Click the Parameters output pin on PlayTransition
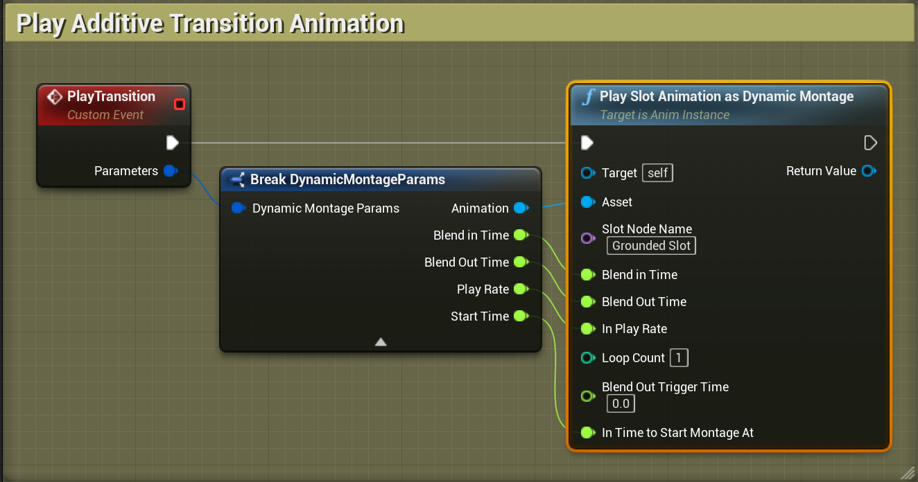The image size is (918, 482). pyautogui.click(x=171, y=171)
